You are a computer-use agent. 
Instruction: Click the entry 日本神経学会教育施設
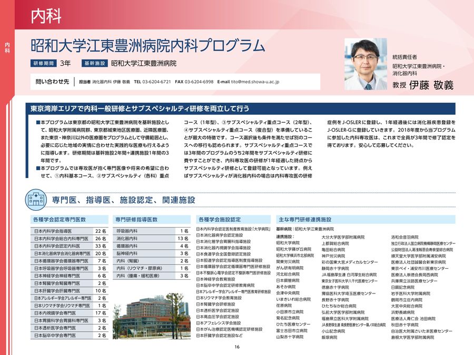coord(215,279)
